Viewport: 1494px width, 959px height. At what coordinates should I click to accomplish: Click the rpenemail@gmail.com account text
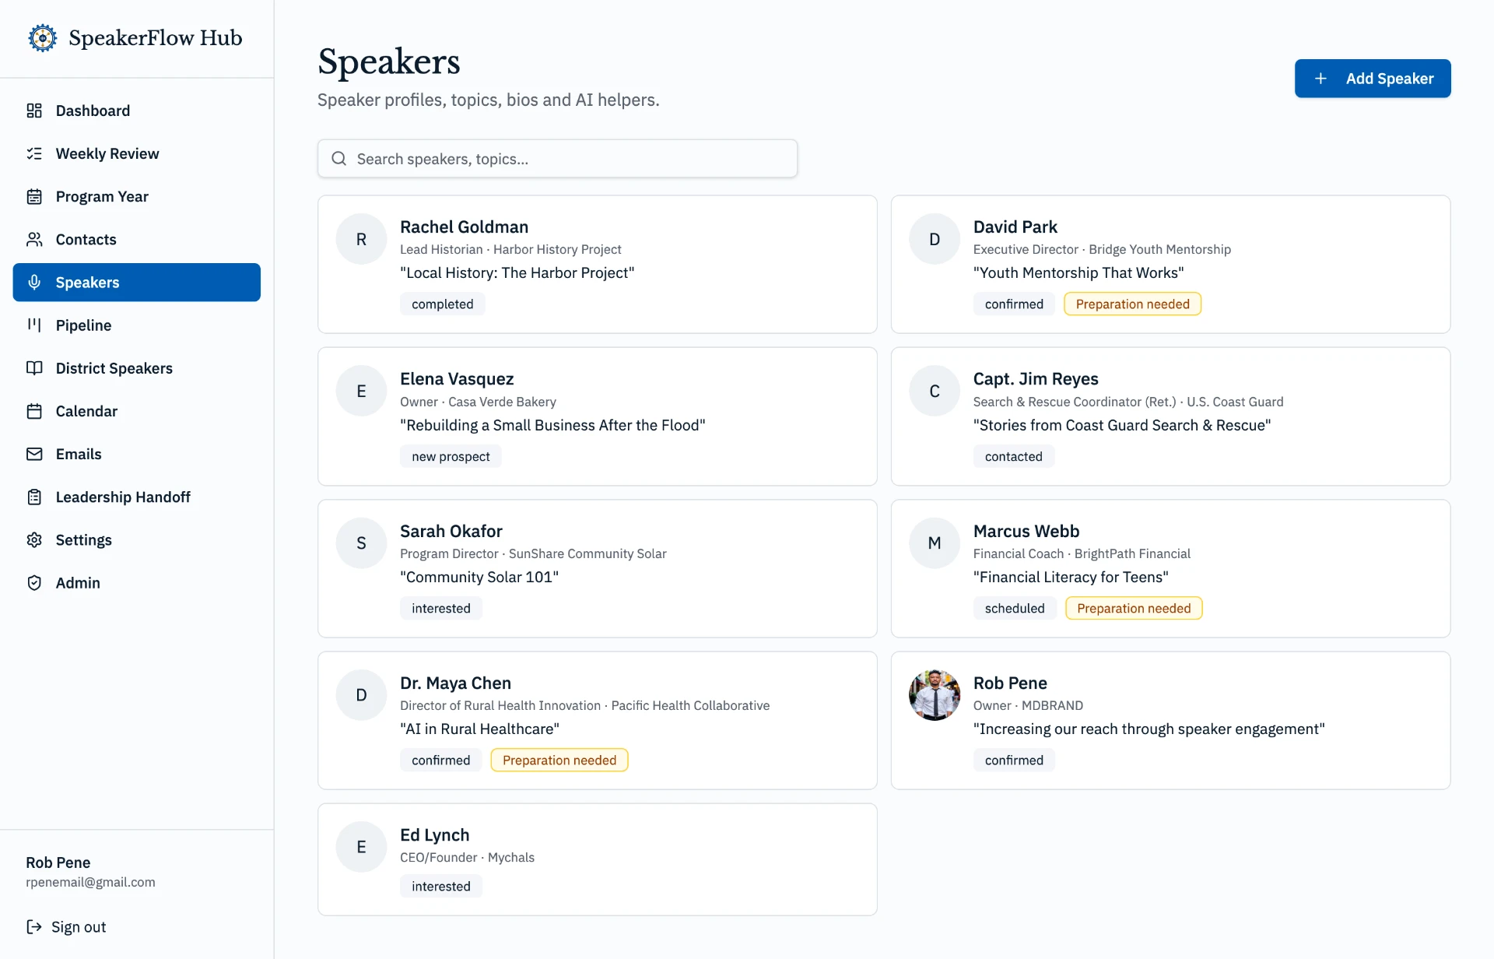tap(90, 882)
